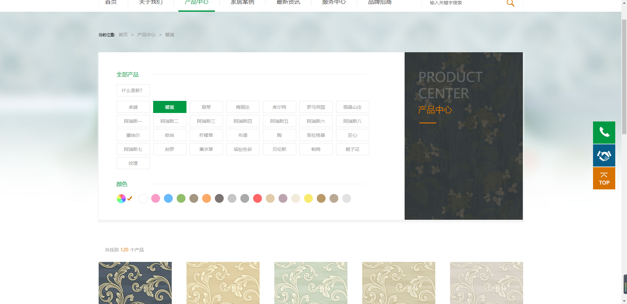Viewport: 627px width, 304px height.
Task: Select the 馨巢 product category
Action: (x=169, y=107)
